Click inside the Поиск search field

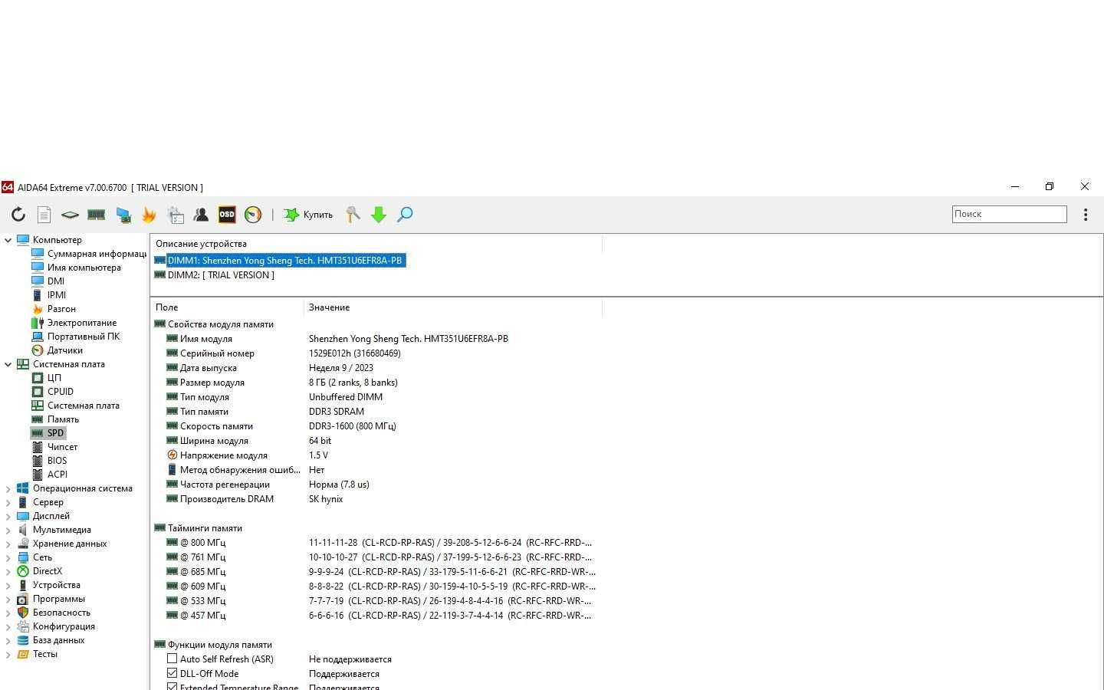click(1009, 214)
